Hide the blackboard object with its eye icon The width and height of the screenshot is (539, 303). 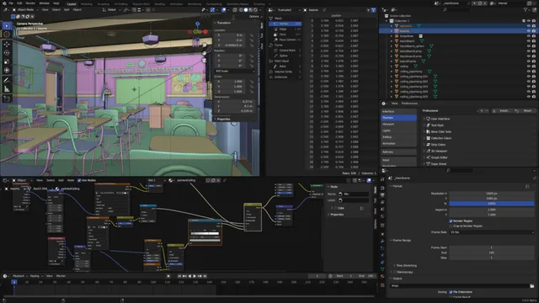click(x=529, y=41)
